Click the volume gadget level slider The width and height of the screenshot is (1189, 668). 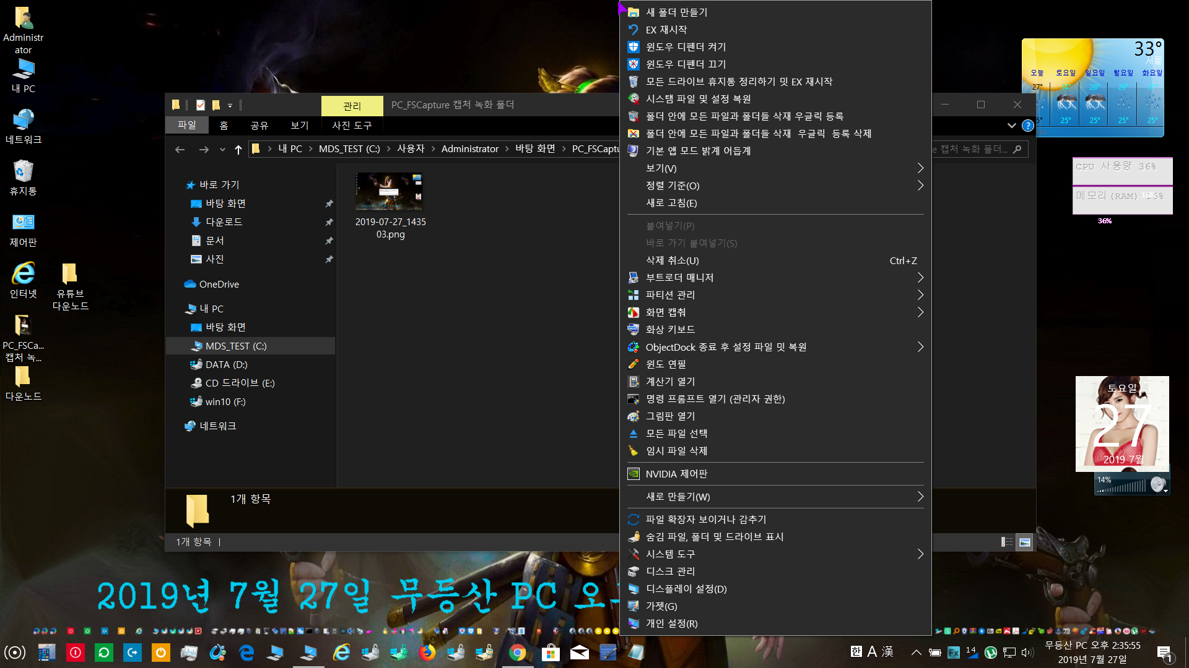tap(1123, 487)
